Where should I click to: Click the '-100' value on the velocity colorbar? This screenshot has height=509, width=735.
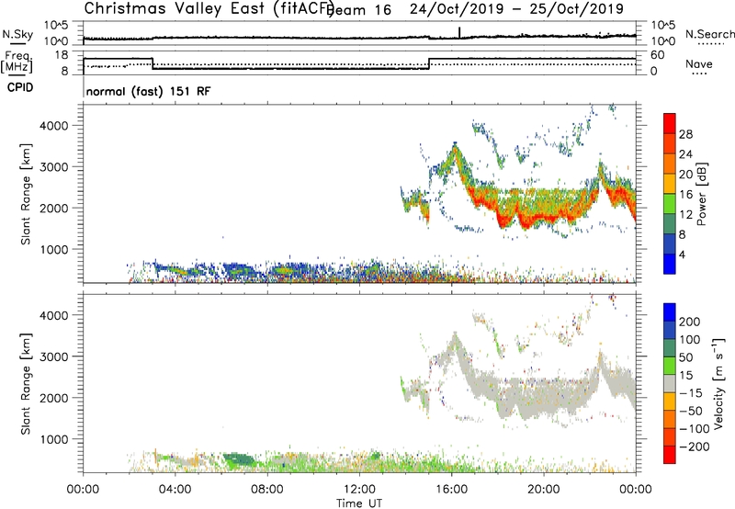pyautogui.click(x=695, y=429)
